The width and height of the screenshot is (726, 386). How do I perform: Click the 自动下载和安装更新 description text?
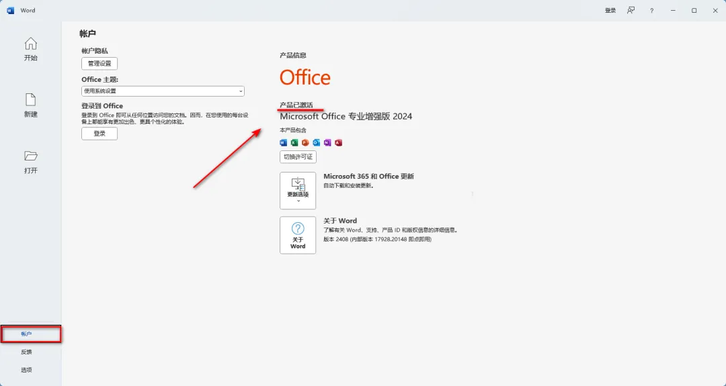point(348,185)
